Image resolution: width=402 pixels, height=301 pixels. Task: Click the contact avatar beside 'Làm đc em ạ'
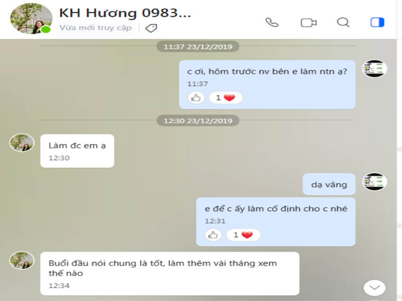point(22,142)
